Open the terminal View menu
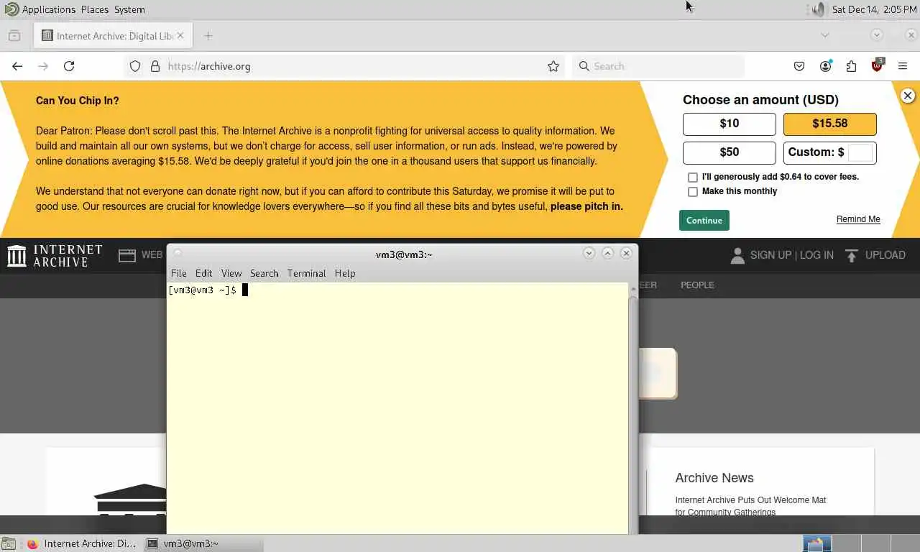 231,273
